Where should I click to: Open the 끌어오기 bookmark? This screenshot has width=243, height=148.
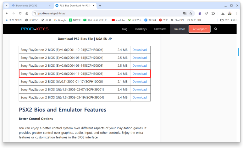[32, 20]
